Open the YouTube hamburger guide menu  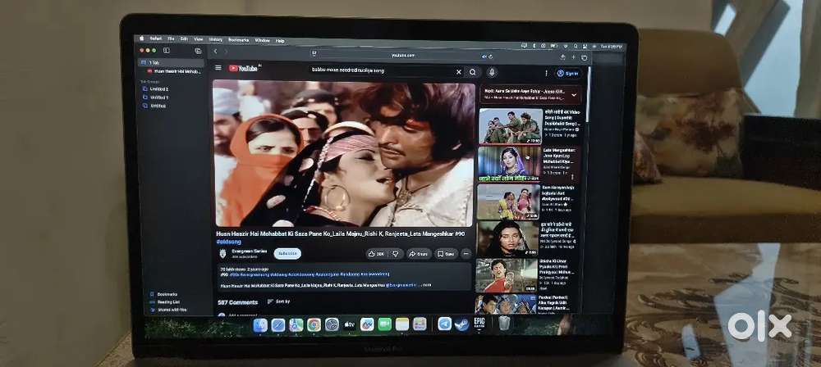tap(218, 68)
